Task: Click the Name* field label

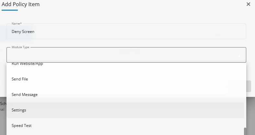Action: 17,24
